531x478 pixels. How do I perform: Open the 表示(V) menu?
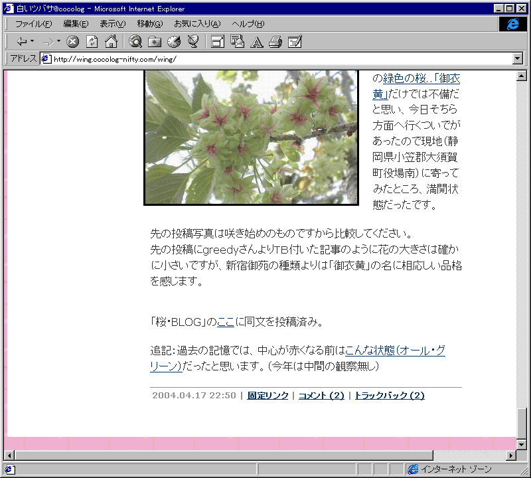[x=113, y=24]
